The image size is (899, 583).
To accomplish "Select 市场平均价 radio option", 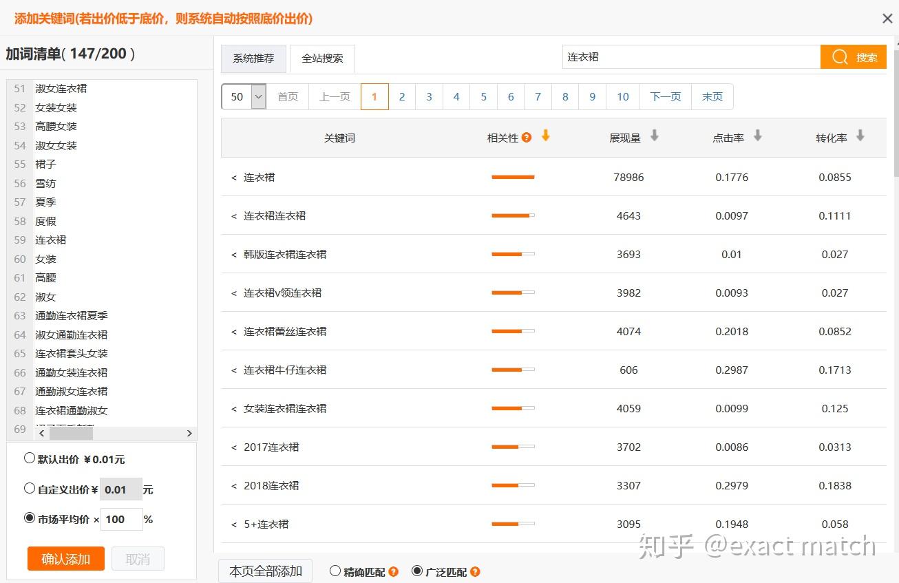I will coord(29,518).
